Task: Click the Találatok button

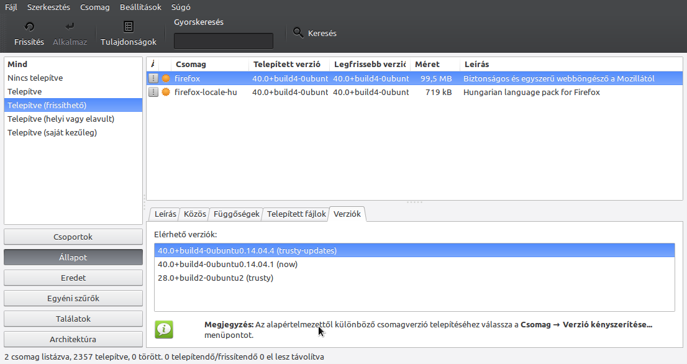Action: 73,319
